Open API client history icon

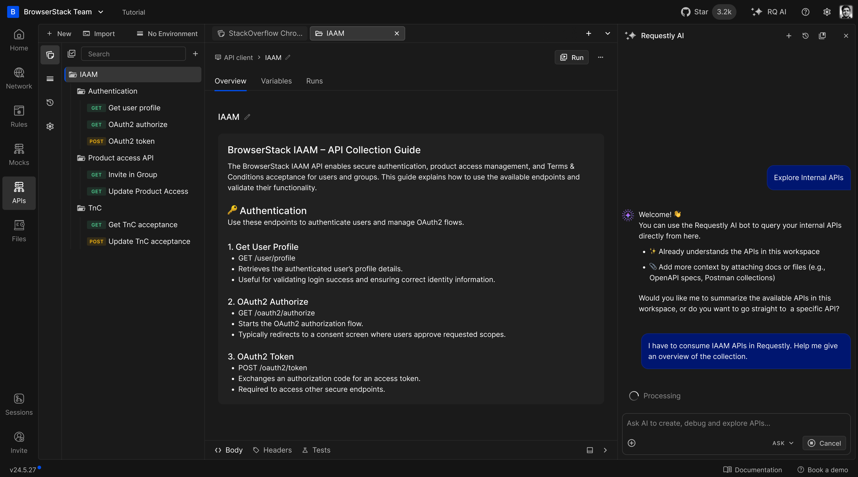(50, 103)
